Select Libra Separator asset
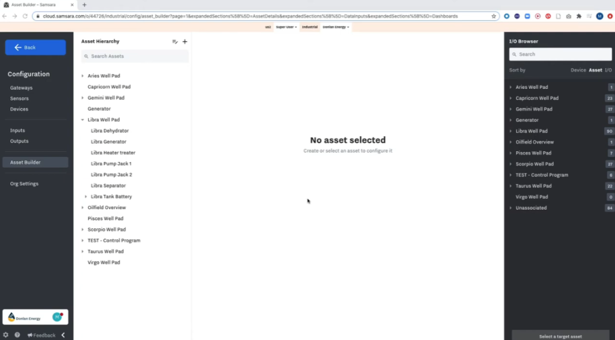Viewport: 615px width, 340px height. pyautogui.click(x=108, y=185)
